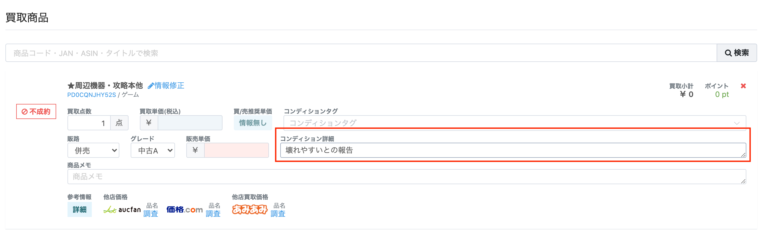
Task: Open the 販路 dropdown showing 併売
Action: coord(93,150)
